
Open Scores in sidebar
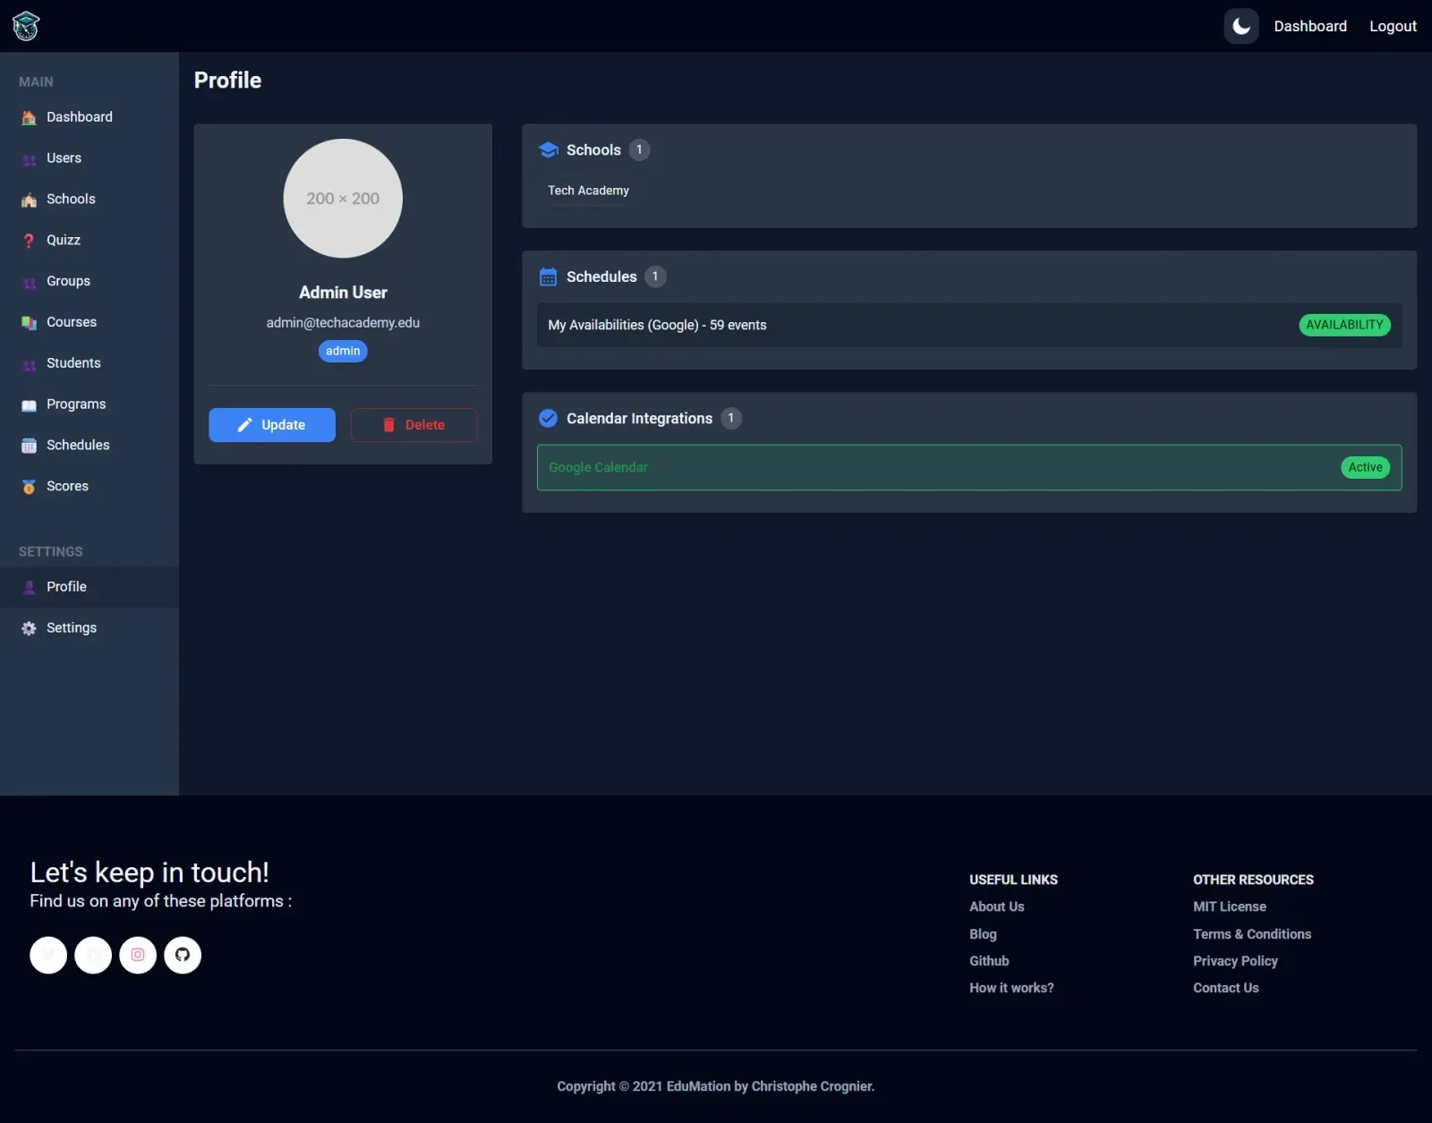point(89,487)
